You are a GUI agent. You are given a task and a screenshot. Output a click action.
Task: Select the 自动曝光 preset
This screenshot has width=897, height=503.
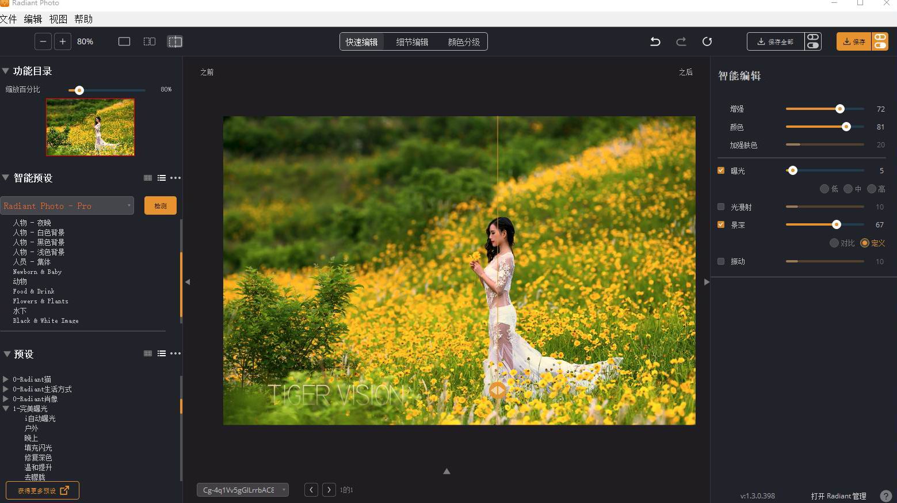pyautogui.click(x=40, y=418)
